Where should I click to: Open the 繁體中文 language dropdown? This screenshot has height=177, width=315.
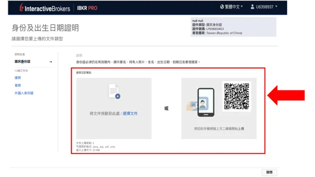point(232,7)
